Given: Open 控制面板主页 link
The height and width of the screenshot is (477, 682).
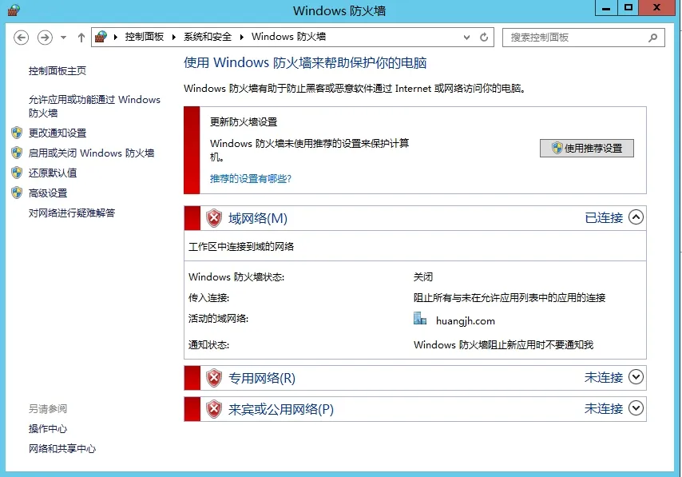Looking at the screenshot, I should click(x=57, y=71).
